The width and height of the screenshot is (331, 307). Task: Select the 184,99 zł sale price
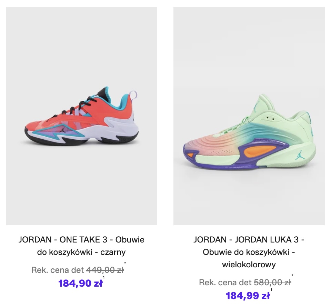[x=248, y=296]
